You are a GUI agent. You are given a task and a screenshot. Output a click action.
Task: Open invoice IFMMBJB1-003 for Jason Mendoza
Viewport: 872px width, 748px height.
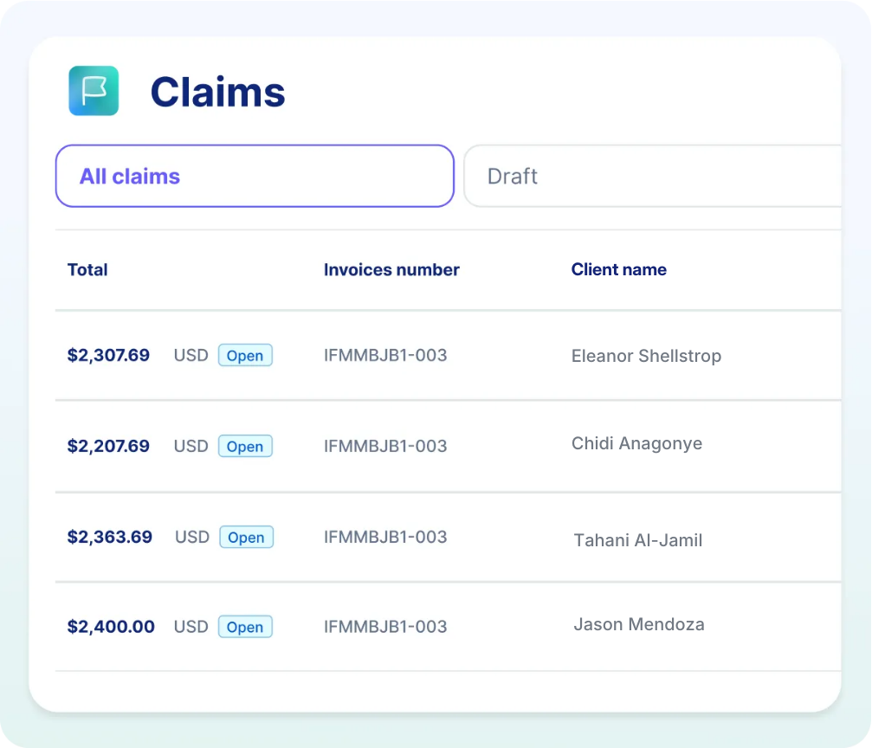click(385, 627)
